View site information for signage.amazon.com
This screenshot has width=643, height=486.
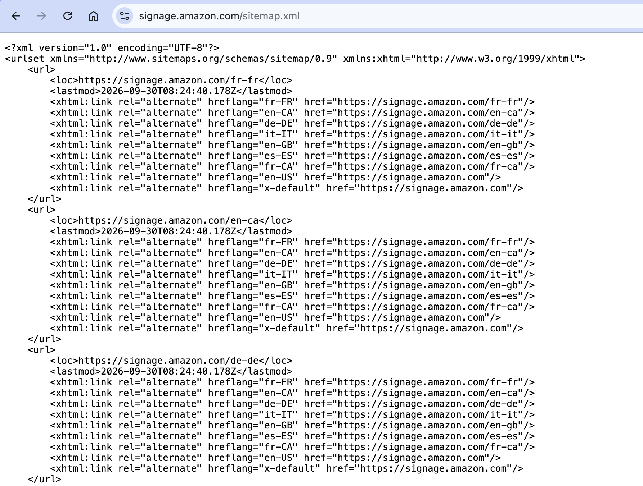pos(125,16)
